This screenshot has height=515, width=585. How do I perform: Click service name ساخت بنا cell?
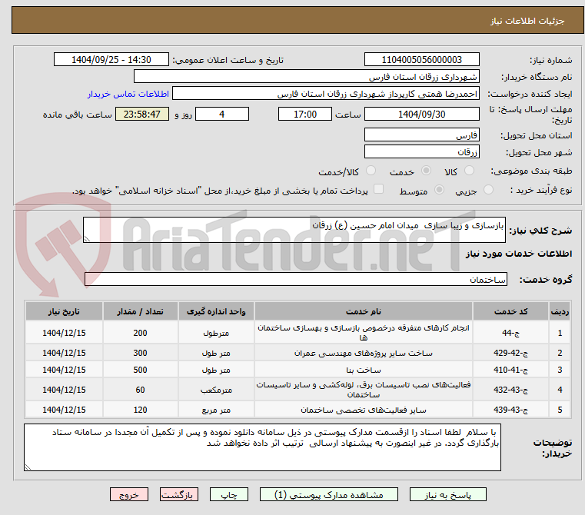pos(364,370)
